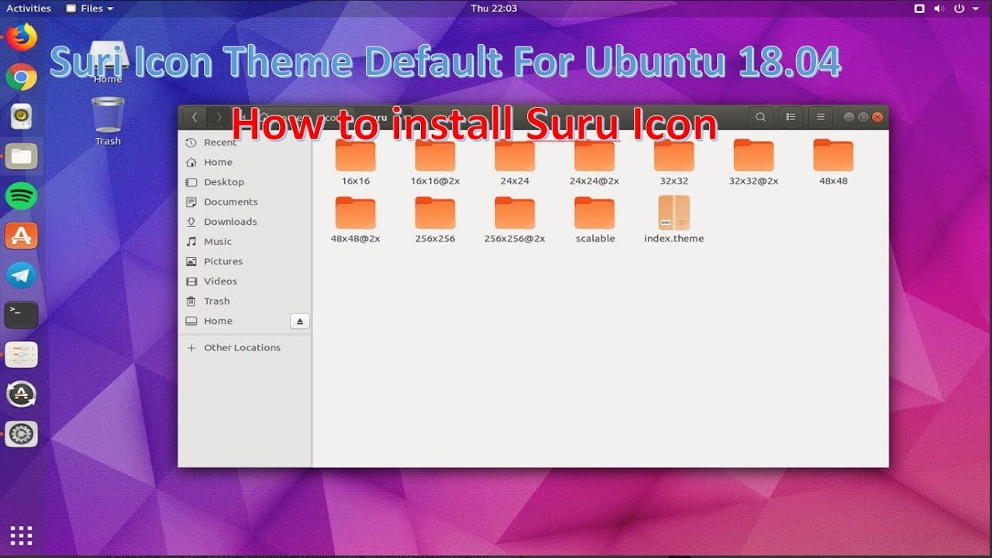Launch Telegram from the dock
The width and height of the screenshot is (992, 558).
coord(21,274)
